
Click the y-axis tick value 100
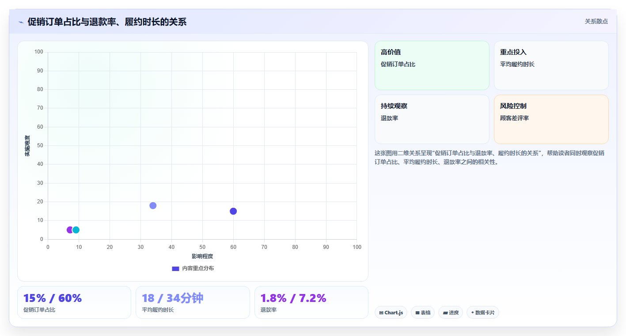tap(39, 52)
